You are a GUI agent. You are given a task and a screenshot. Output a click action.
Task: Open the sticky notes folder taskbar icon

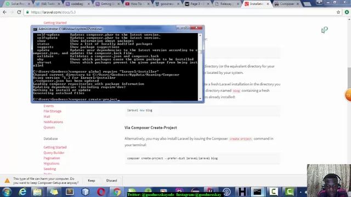pos(54,192)
